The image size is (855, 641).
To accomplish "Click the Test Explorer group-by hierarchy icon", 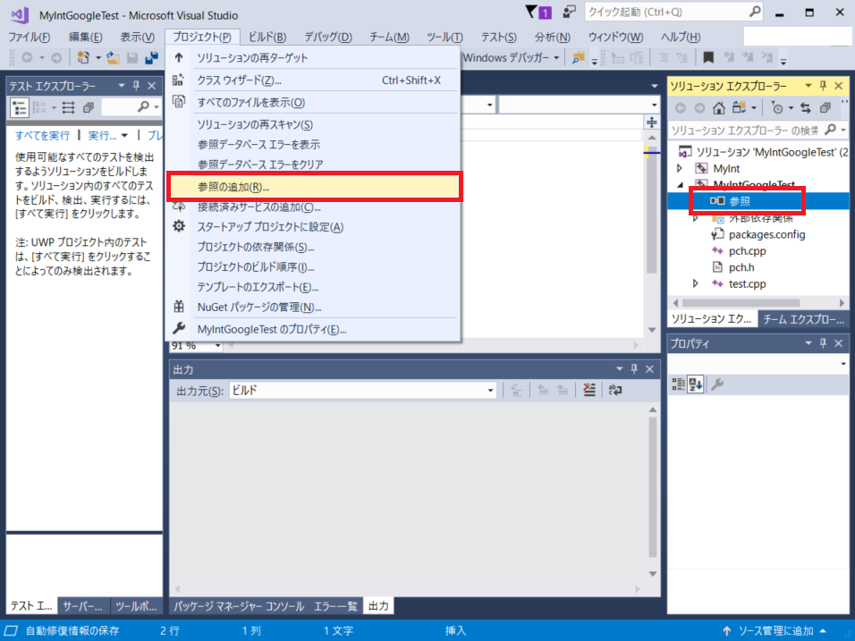I will click(20, 107).
